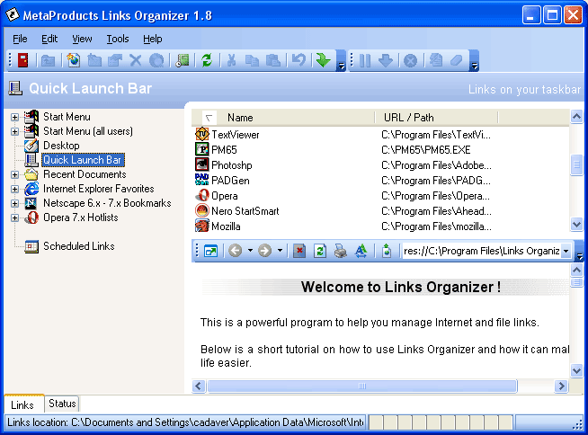The image size is (588, 435).
Task: Open the File menu
Action: coord(20,39)
